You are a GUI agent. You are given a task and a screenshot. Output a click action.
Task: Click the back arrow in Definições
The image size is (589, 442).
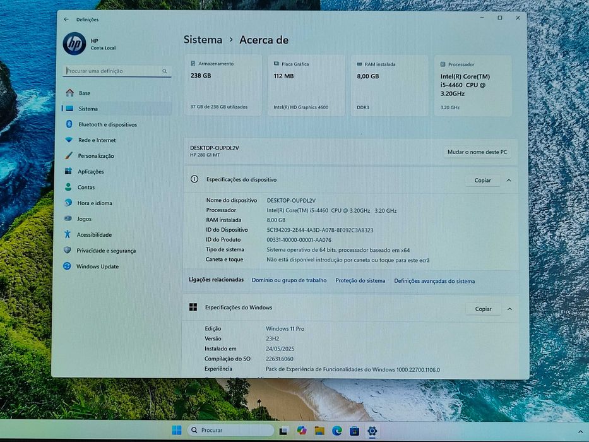pos(66,19)
